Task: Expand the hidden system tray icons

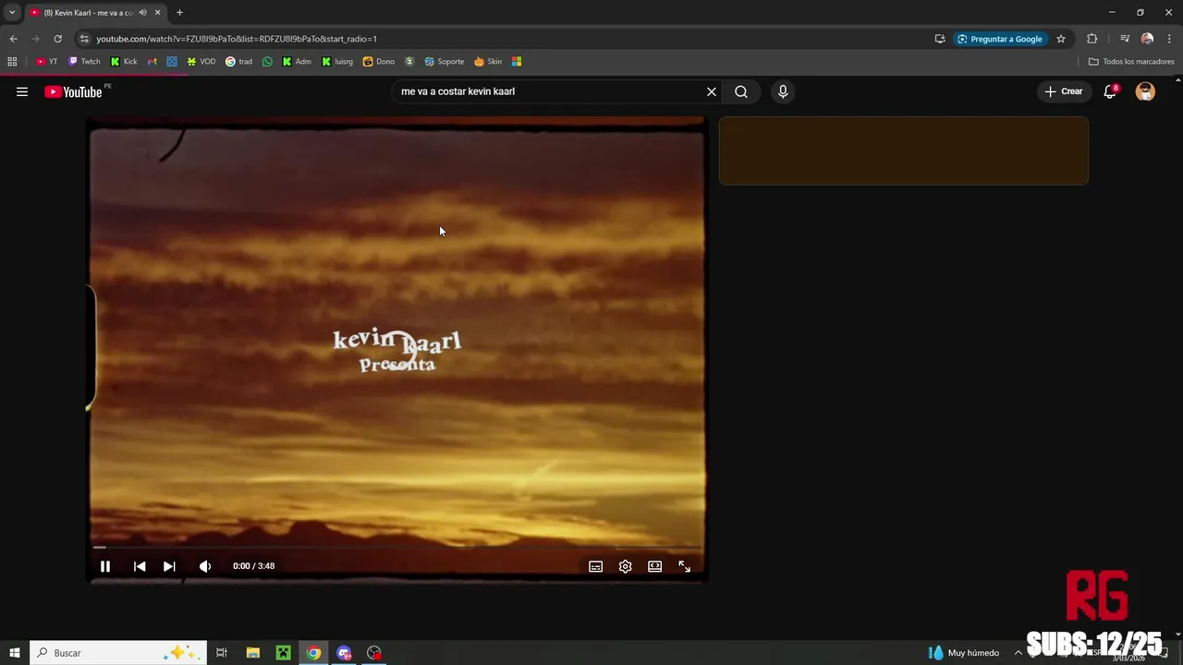Action: (x=1018, y=653)
